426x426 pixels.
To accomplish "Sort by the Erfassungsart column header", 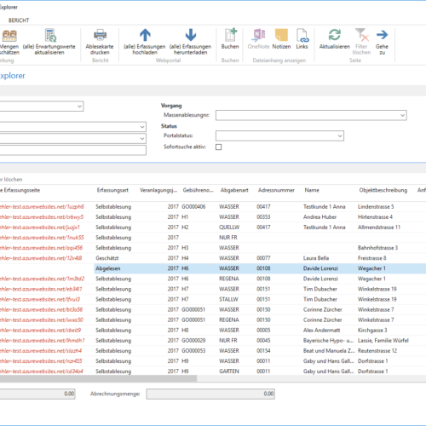I will 112,190.
